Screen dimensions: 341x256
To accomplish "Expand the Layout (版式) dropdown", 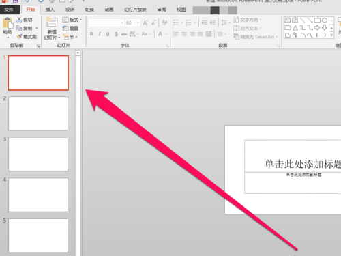I will 72,20.
